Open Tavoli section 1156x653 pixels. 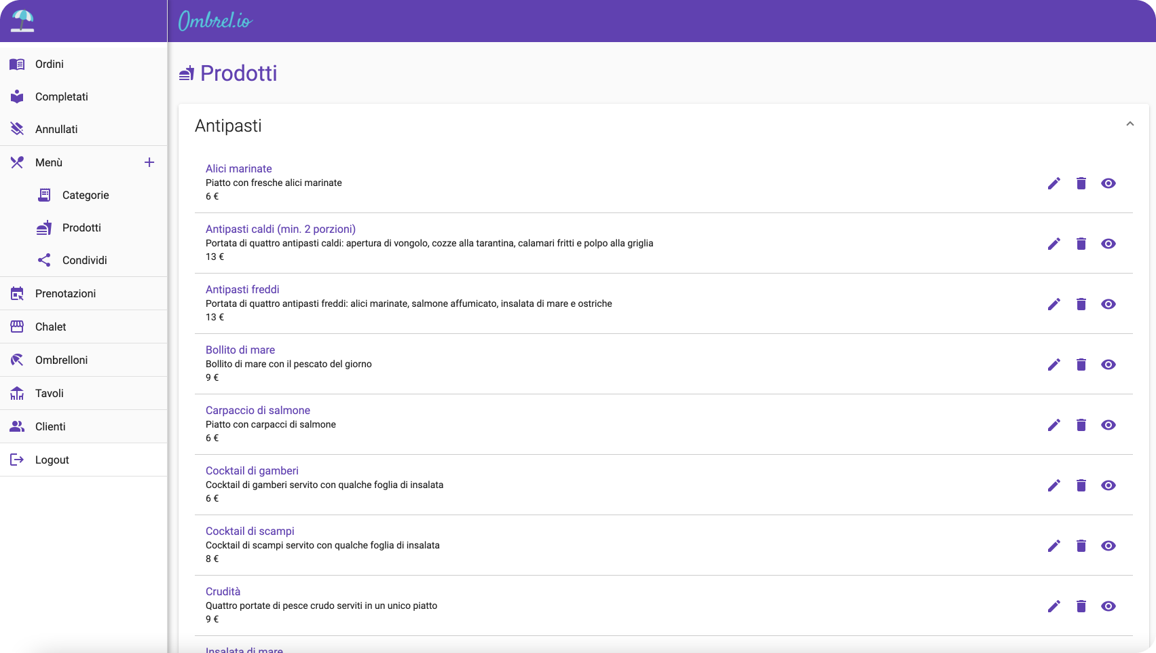[x=83, y=393]
